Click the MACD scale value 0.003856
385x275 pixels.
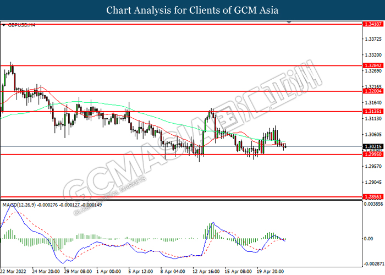373,204
